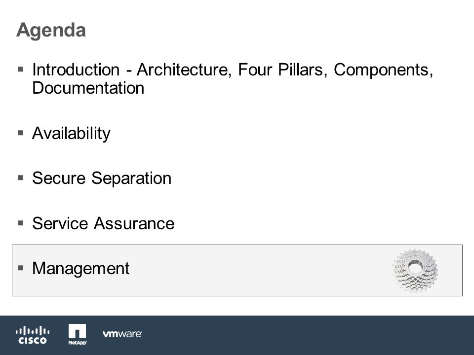Click the Cisco logo in footer
Image resolution: width=474 pixels, height=355 pixels.
33,335
